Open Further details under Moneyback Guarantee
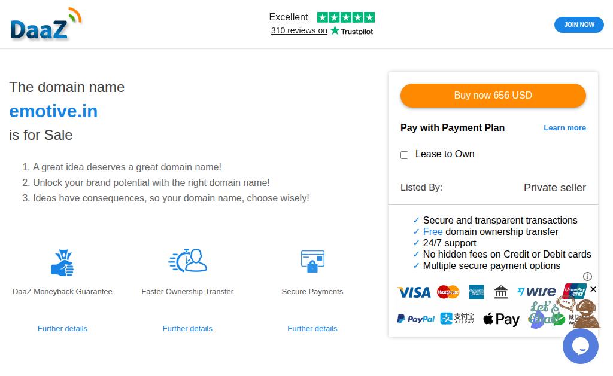 (x=62, y=329)
